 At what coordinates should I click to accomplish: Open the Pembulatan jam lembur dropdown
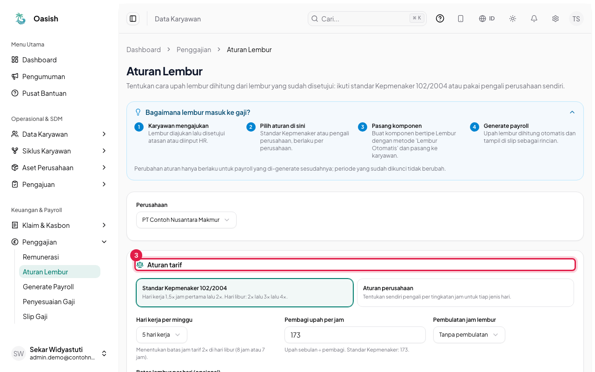(469, 335)
